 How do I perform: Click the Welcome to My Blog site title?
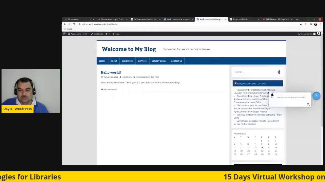point(129,49)
